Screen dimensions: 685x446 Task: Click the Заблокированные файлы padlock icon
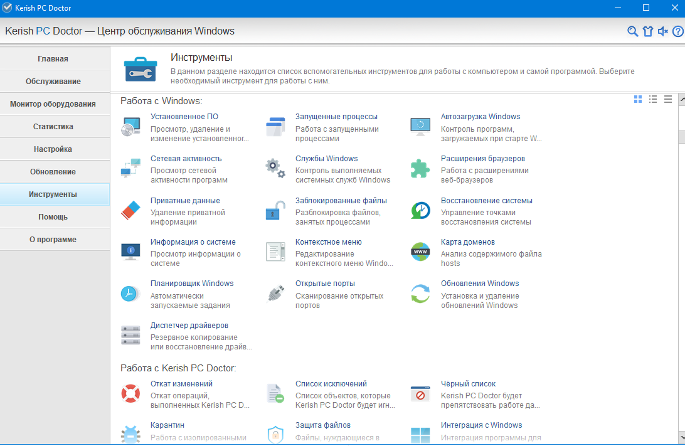tap(275, 211)
